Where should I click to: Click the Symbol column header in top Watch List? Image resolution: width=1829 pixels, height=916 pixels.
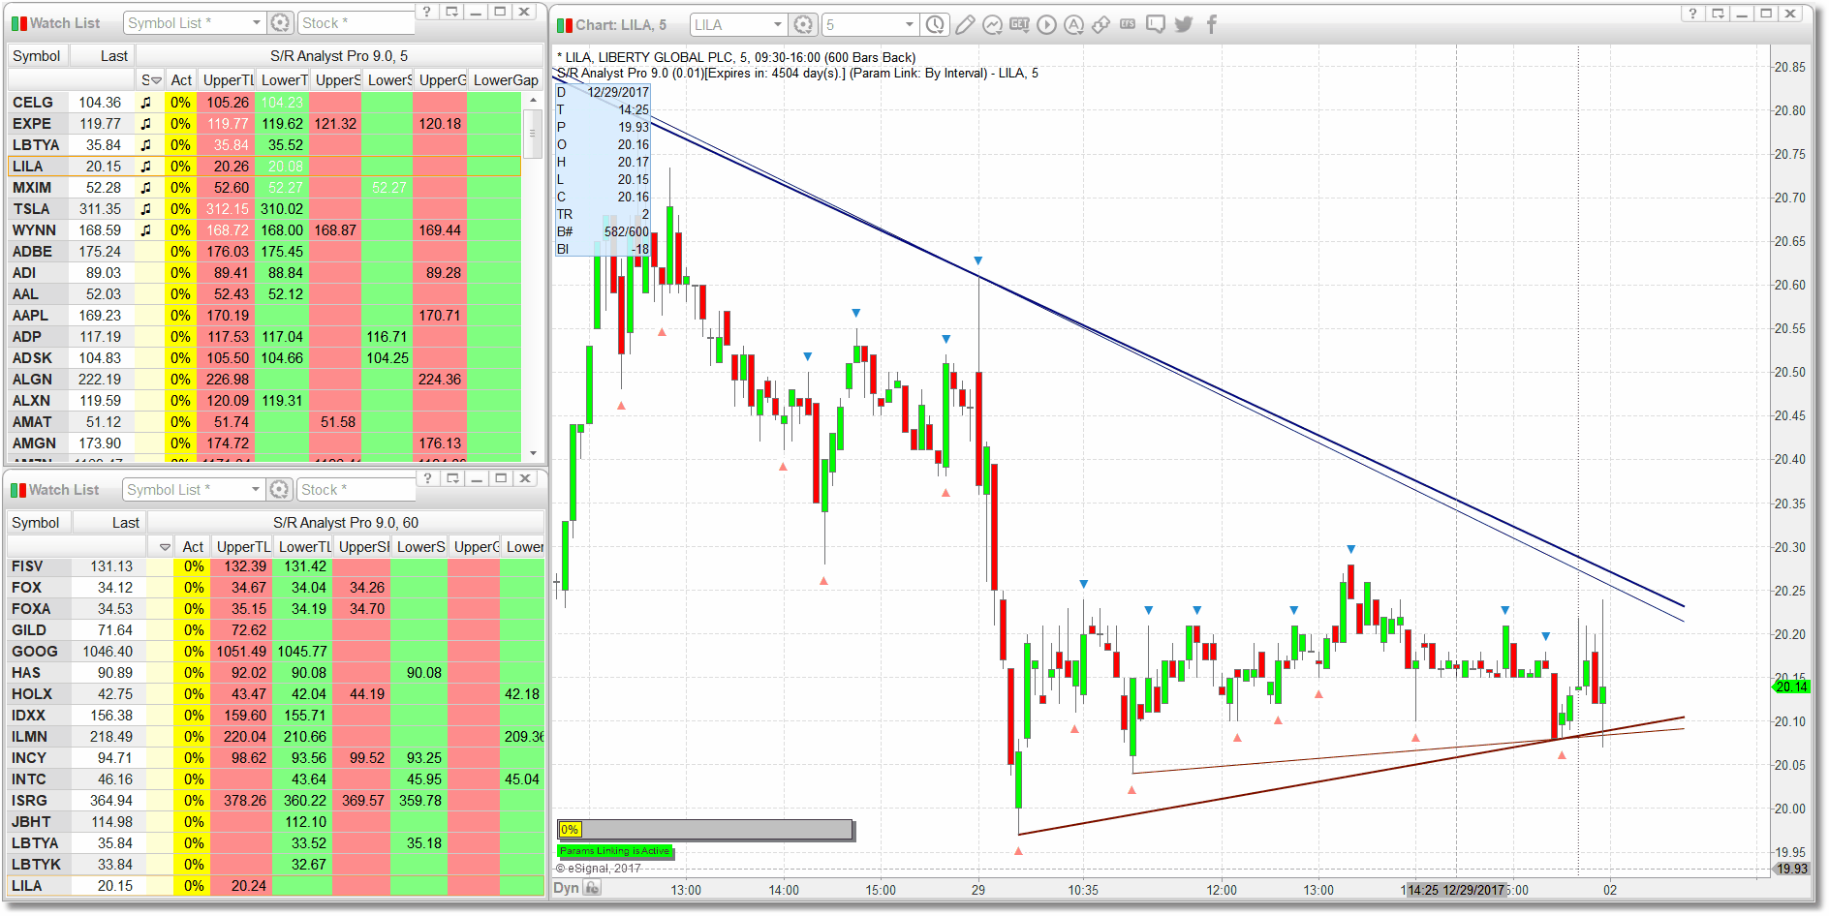[37, 56]
